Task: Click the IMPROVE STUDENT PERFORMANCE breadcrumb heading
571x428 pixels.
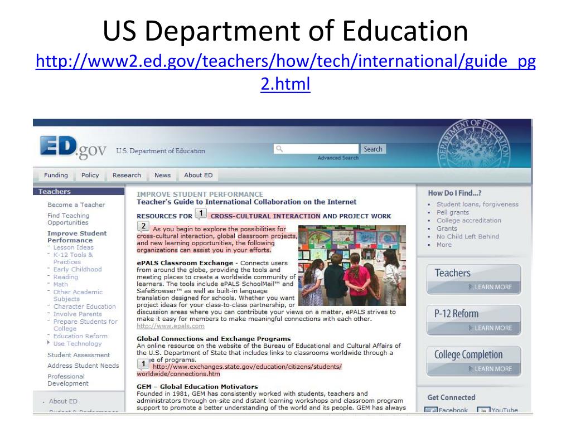Action: [x=200, y=194]
